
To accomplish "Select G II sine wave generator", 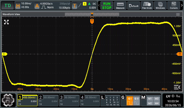I will click(136, 101).
